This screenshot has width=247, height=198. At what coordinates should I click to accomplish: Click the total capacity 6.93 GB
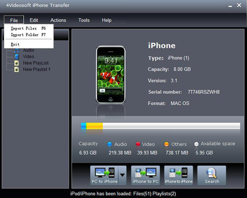pyautogui.click(x=88, y=152)
